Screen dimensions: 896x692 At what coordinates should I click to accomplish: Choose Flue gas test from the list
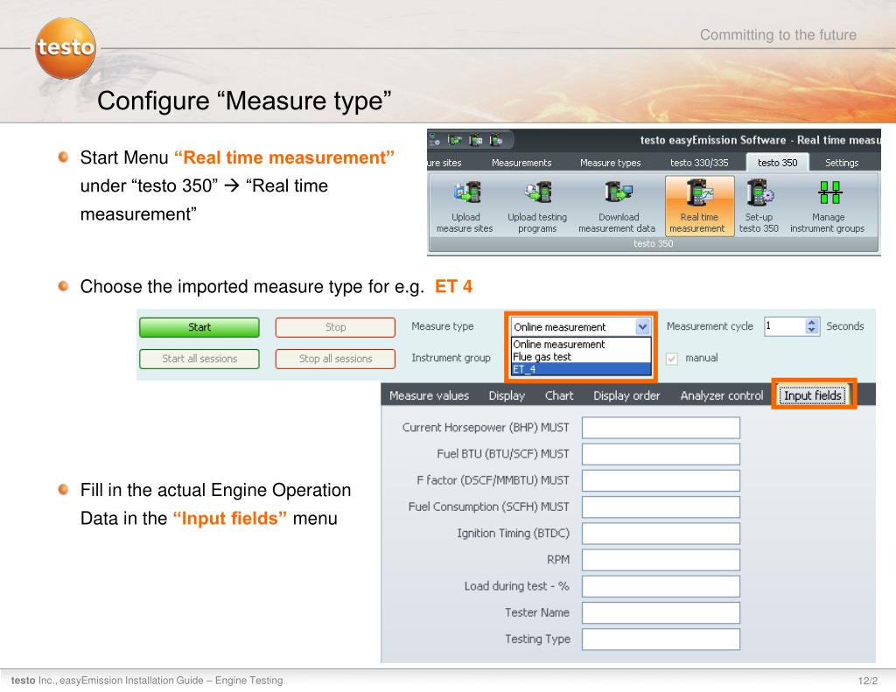click(581, 357)
